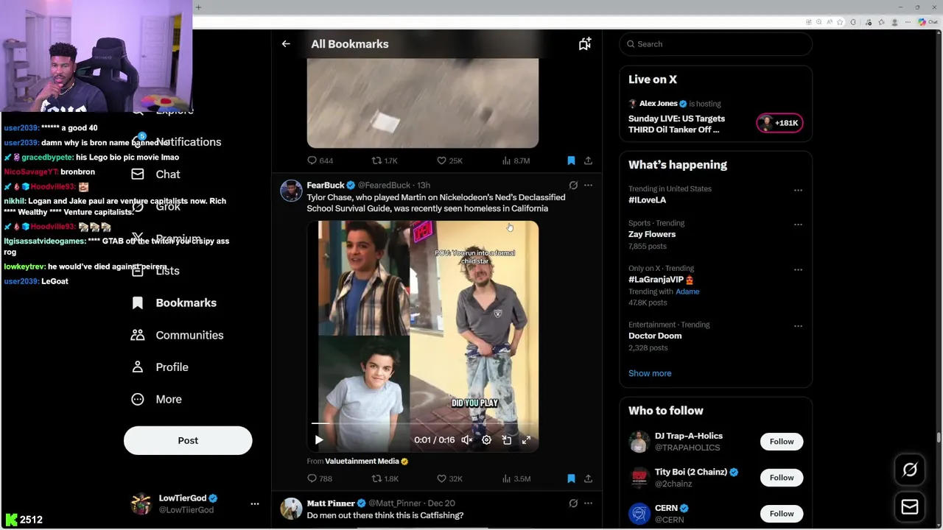The image size is (943, 530).
Task: Click the Grok icon on FearBuck's post
Action: tap(573, 185)
